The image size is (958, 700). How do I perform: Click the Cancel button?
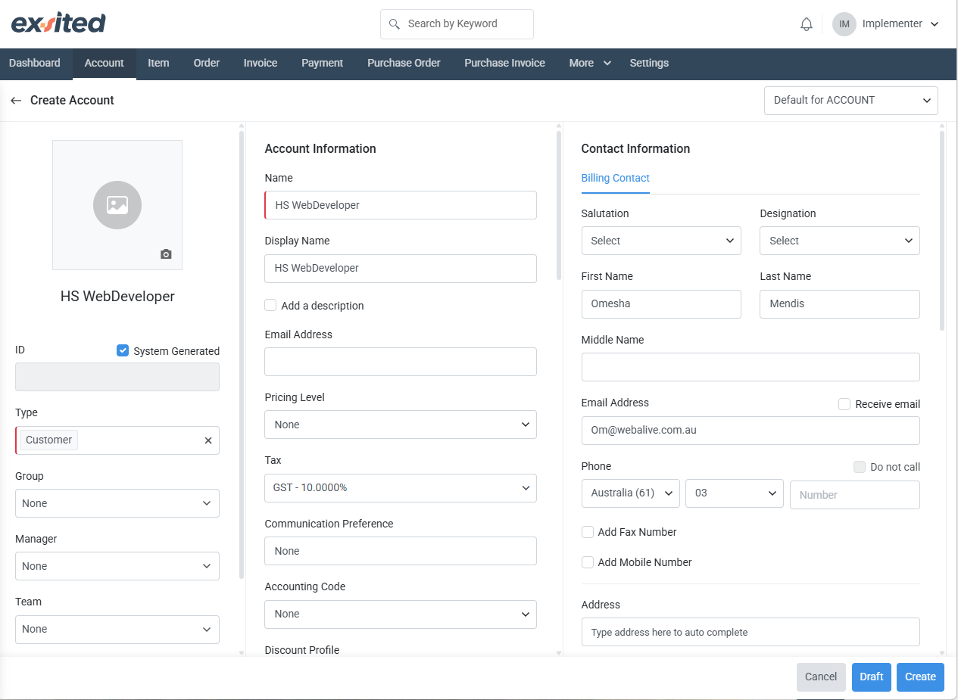tap(821, 677)
